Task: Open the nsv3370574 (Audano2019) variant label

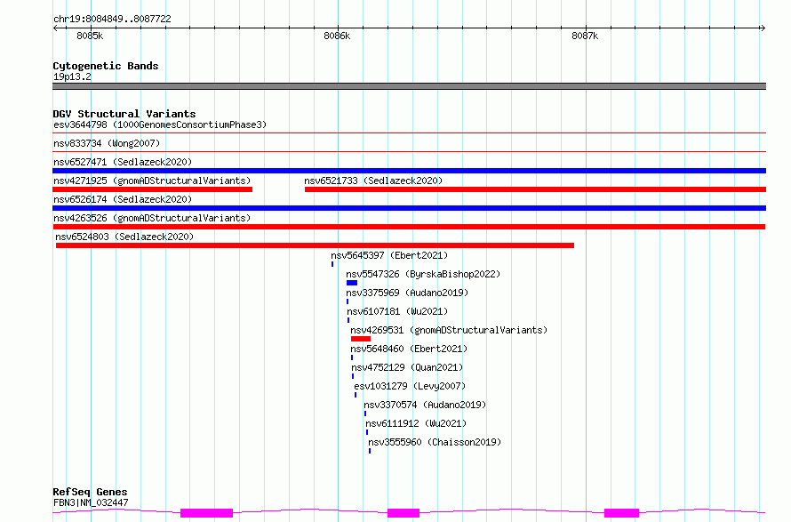Action: 425,405
